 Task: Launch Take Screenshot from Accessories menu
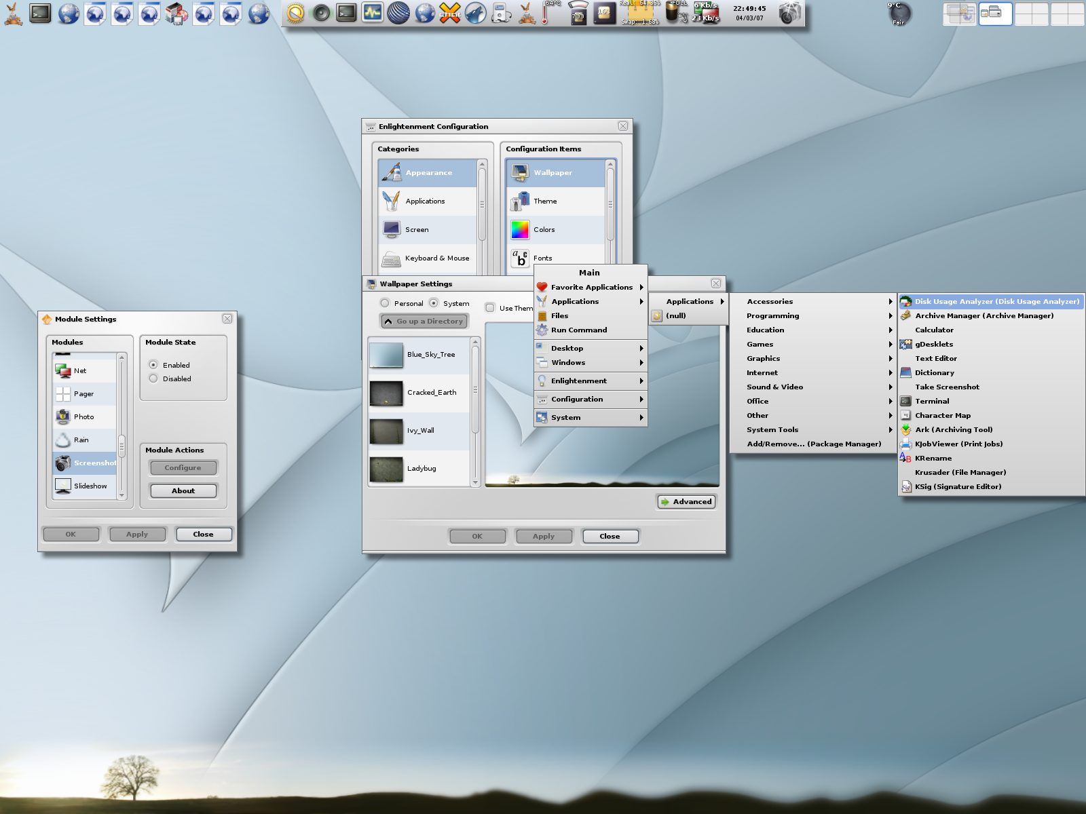click(x=947, y=387)
